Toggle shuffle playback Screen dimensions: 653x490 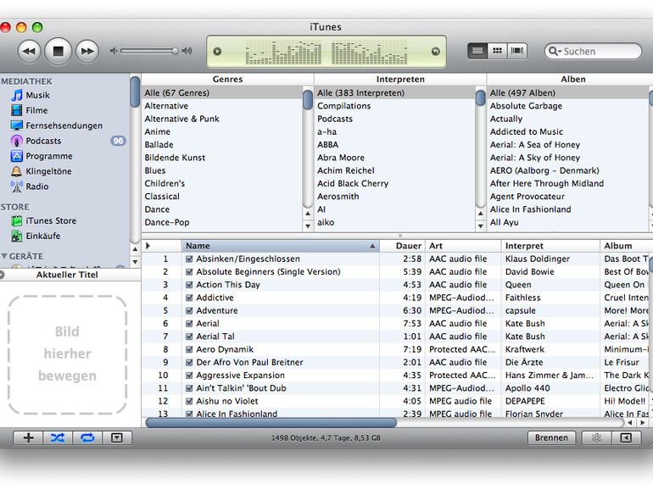57,437
